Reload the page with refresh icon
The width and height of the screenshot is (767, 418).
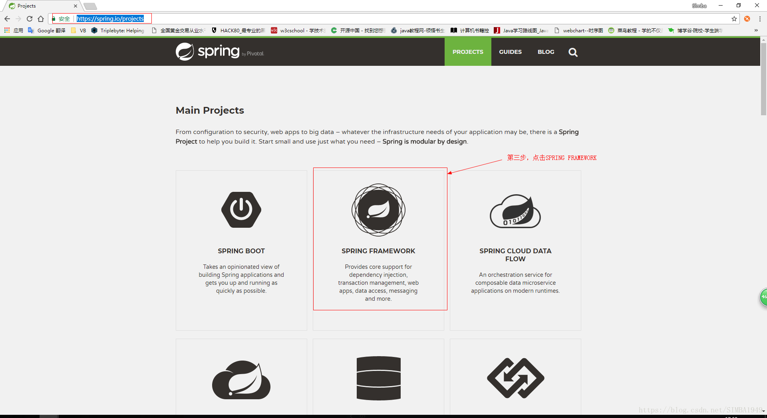point(30,19)
